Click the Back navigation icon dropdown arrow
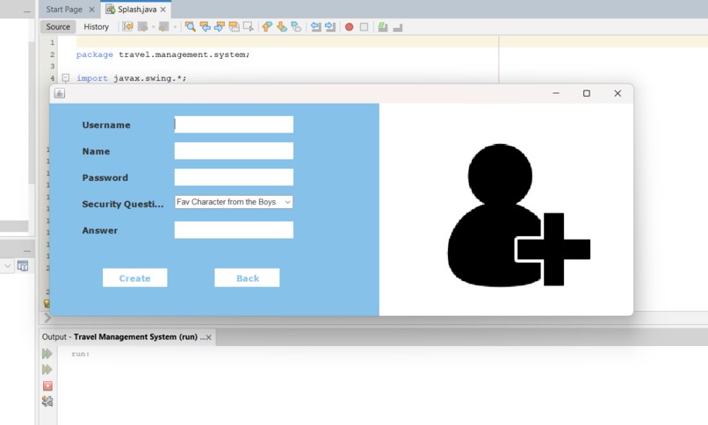708x425 pixels. (x=154, y=27)
